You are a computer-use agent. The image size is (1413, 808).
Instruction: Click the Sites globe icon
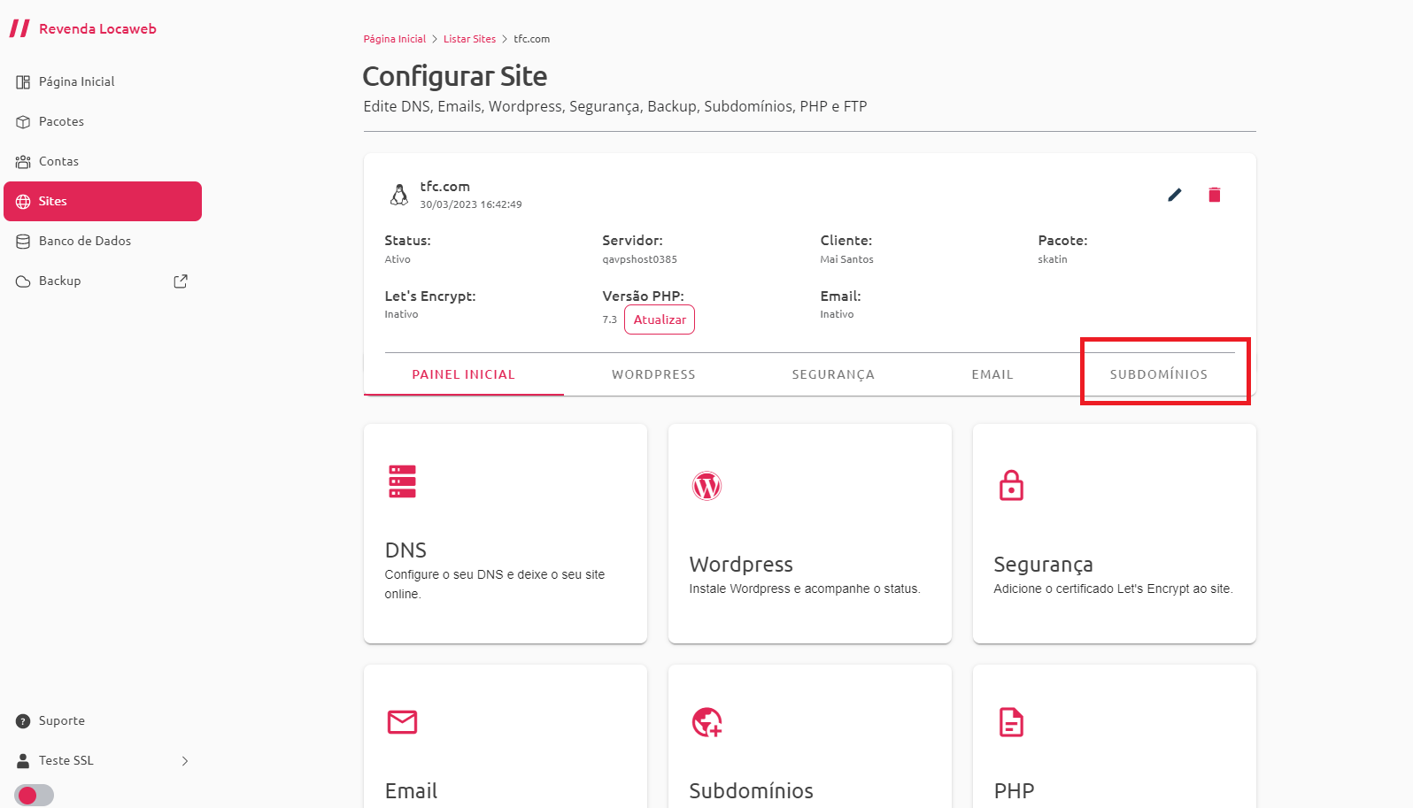point(23,202)
